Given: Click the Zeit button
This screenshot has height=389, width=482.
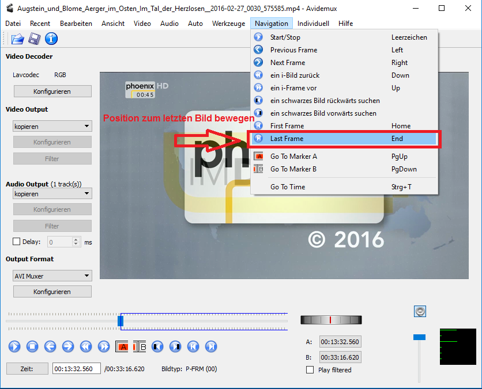Looking at the screenshot, I should [28, 369].
